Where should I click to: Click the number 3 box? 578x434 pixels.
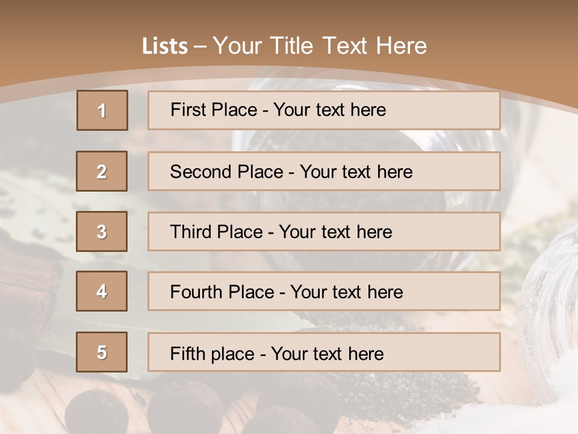point(102,231)
